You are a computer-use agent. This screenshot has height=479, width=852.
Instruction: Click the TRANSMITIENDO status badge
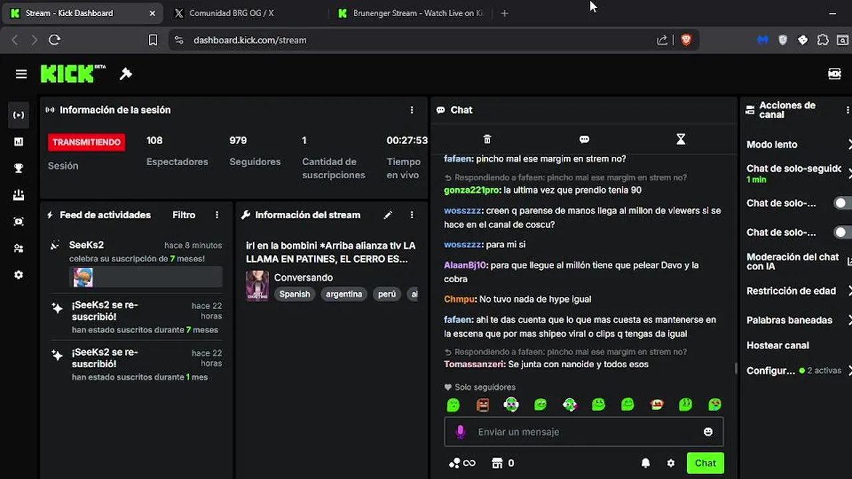click(87, 142)
